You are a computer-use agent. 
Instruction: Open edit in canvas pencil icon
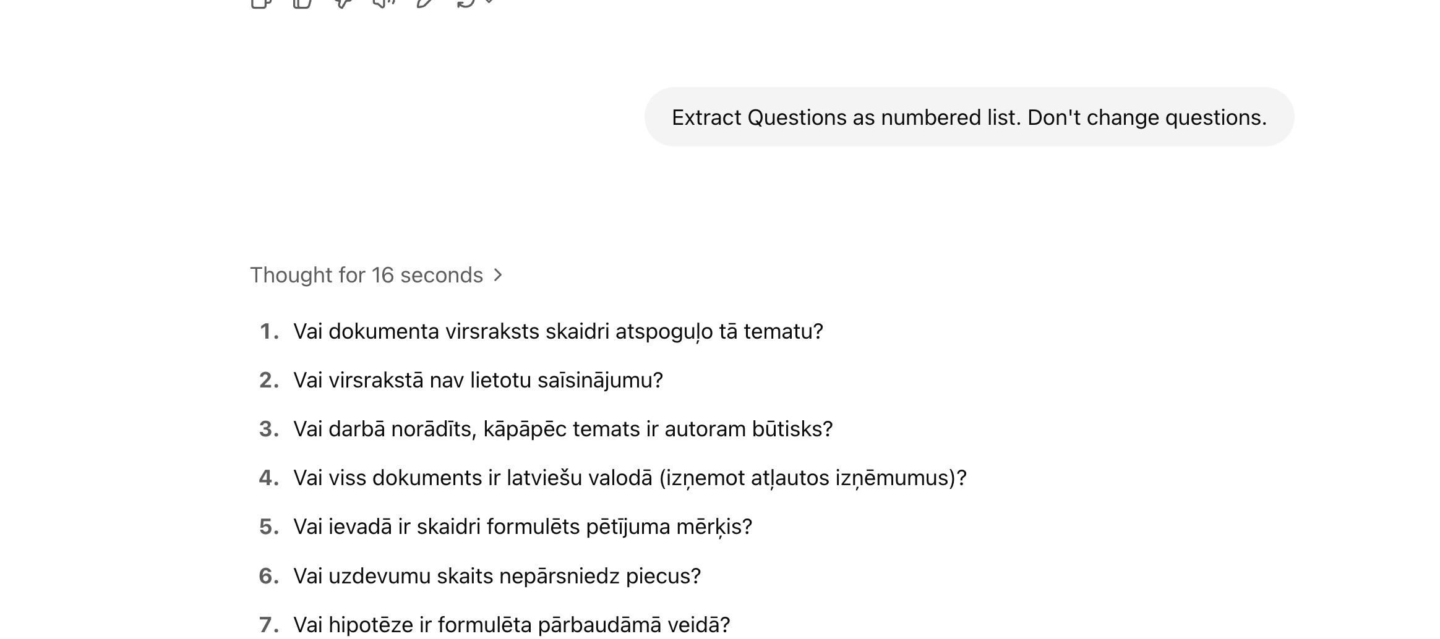(425, 2)
